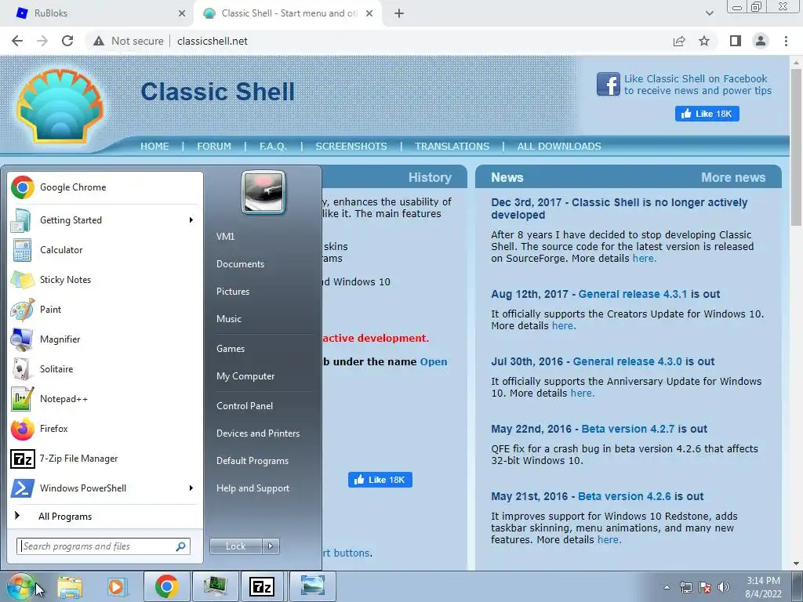This screenshot has width=803, height=602.
Task: Switch to the RuBloks browser tab
Action: point(97,13)
